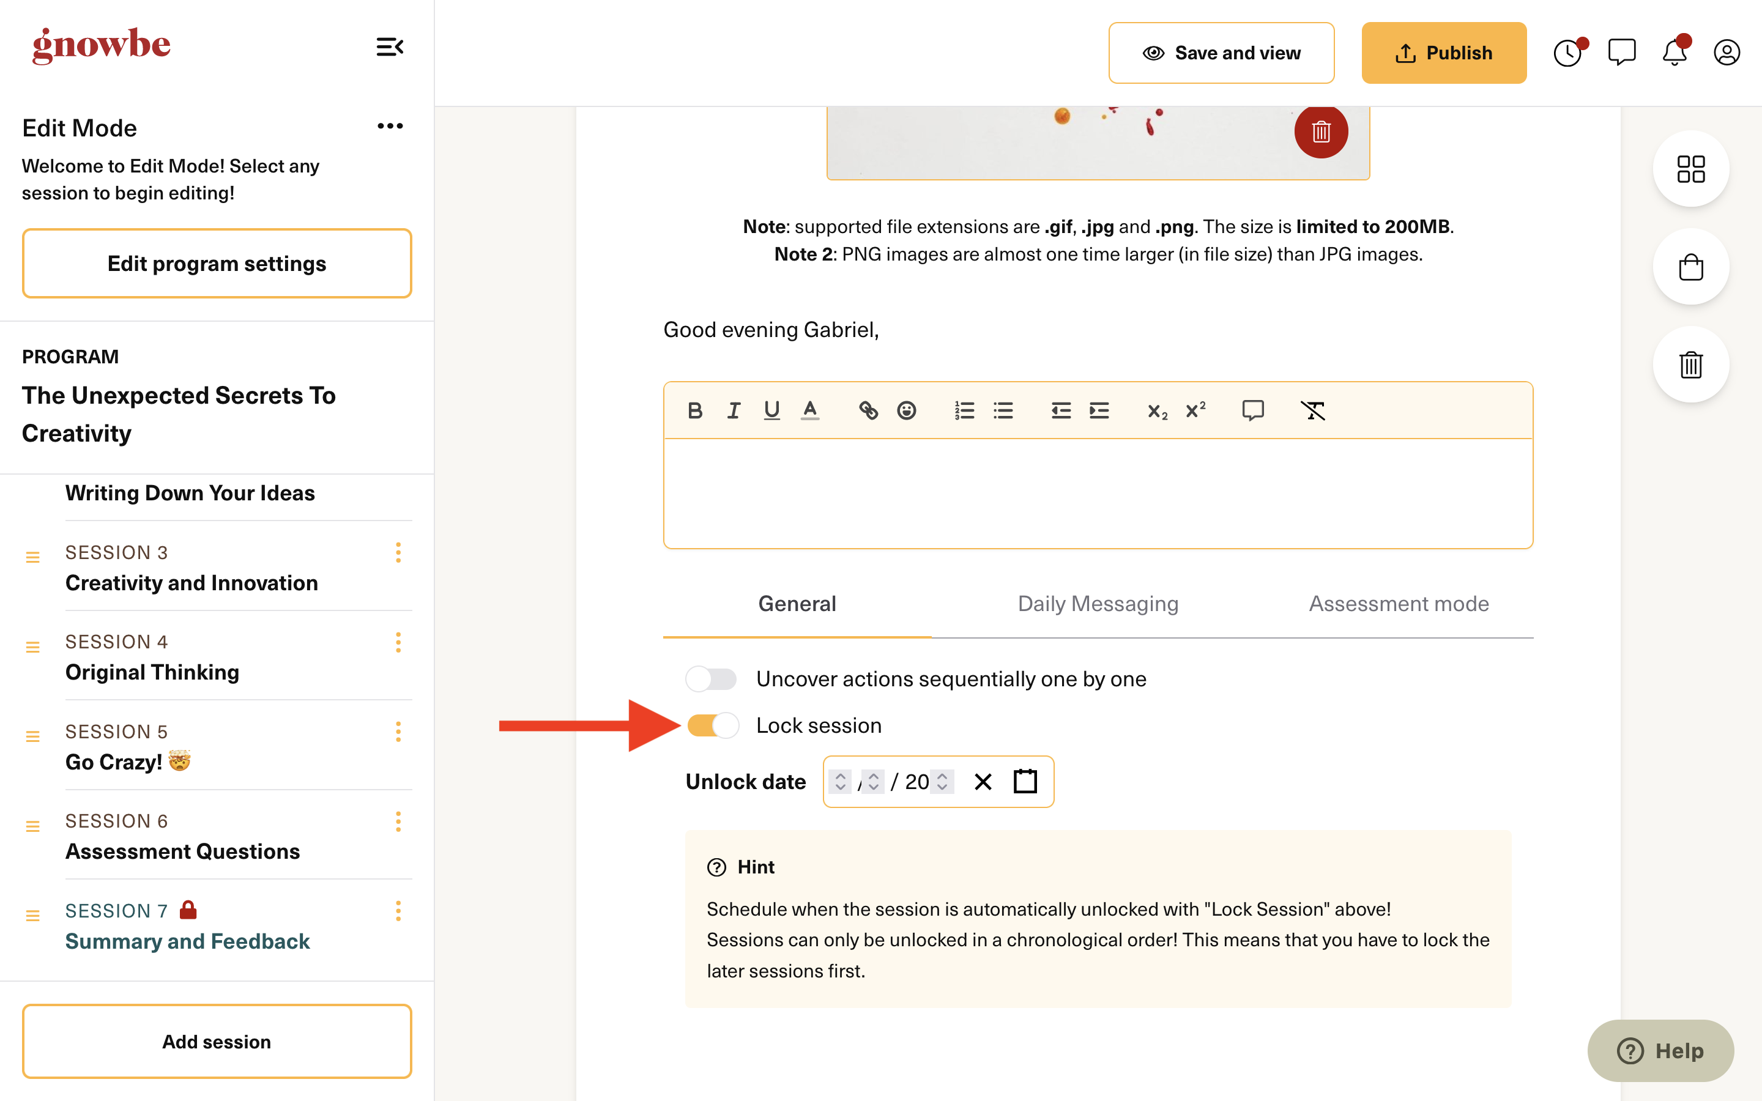Toggle underline formatting in editor
1762x1101 pixels.
[x=771, y=410]
